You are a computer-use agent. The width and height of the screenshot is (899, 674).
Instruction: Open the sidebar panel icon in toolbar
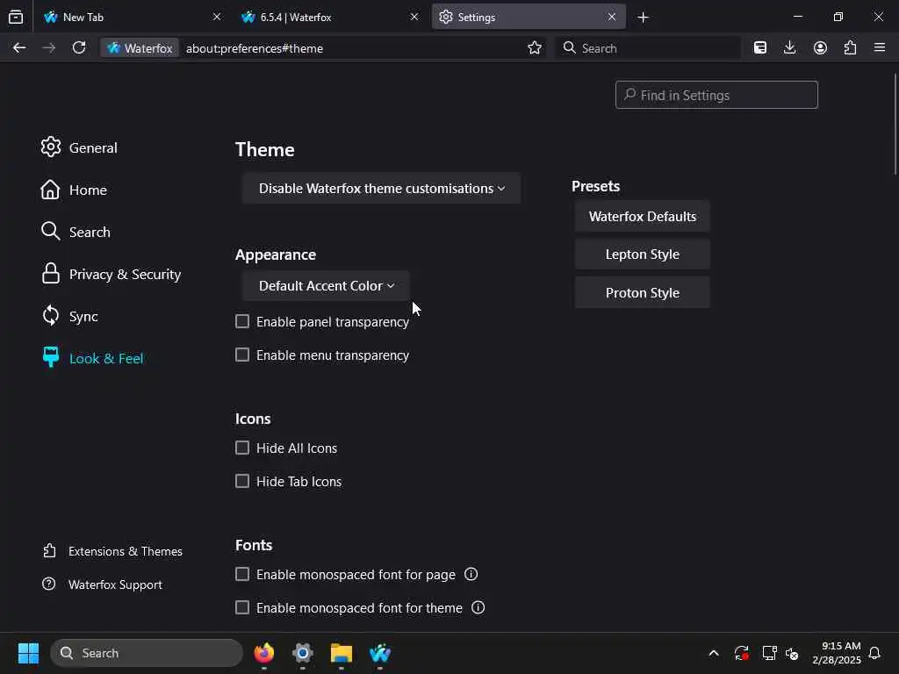click(760, 48)
